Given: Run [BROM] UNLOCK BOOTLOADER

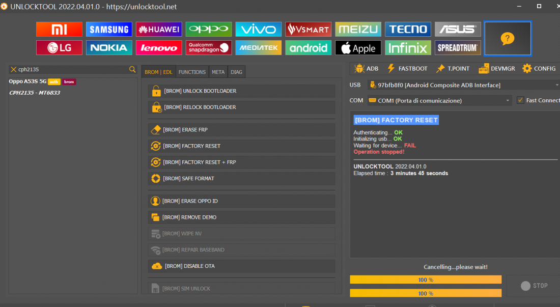Looking at the screenshot, I should (x=241, y=91).
